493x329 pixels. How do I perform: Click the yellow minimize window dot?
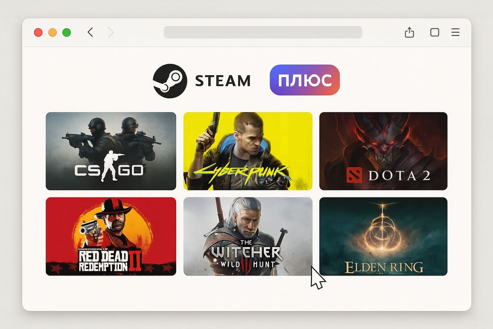click(53, 32)
